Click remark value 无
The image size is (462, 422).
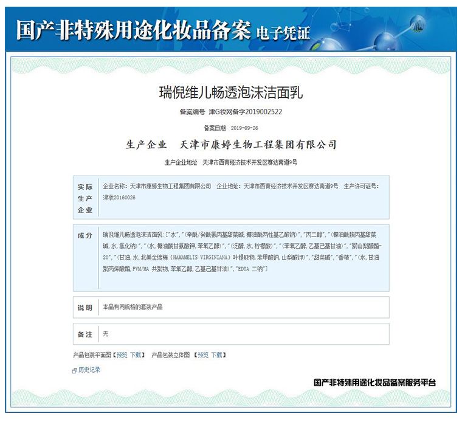point(106,334)
